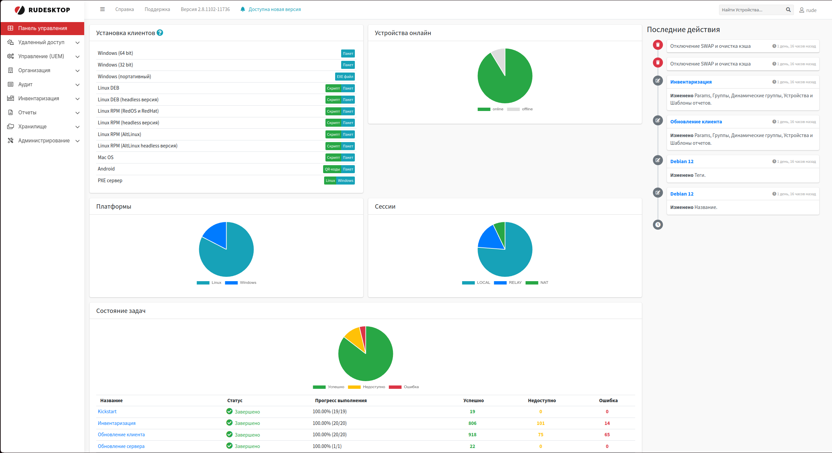
Task: Open the Поддержка top menu item
Action: 157,9
